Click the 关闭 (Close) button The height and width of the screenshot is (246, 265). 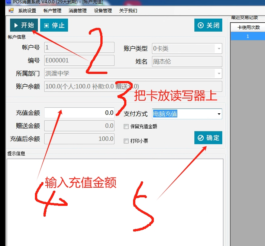click(x=208, y=25)
